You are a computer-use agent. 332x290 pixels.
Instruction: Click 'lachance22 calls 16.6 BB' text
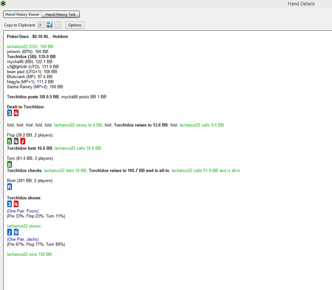click(x=78, y=148)
